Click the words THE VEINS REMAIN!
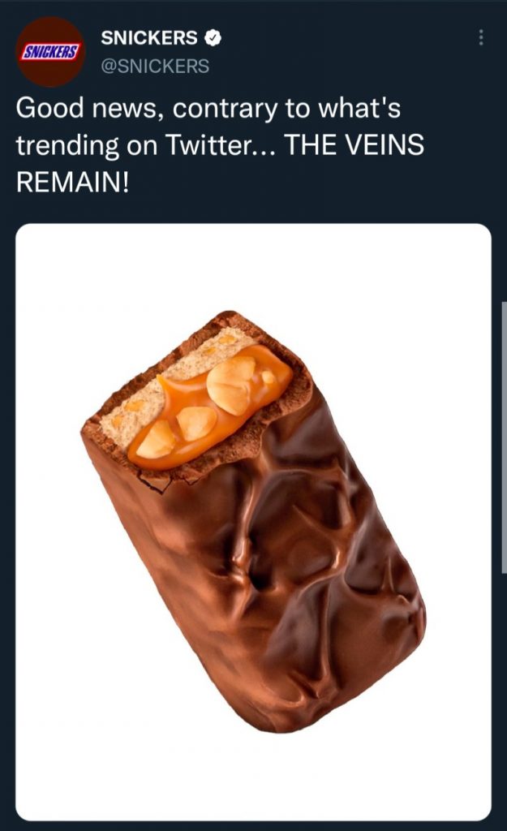Image resolution: width=507 pixels, height=831 pixels. (x=220, y=163)
